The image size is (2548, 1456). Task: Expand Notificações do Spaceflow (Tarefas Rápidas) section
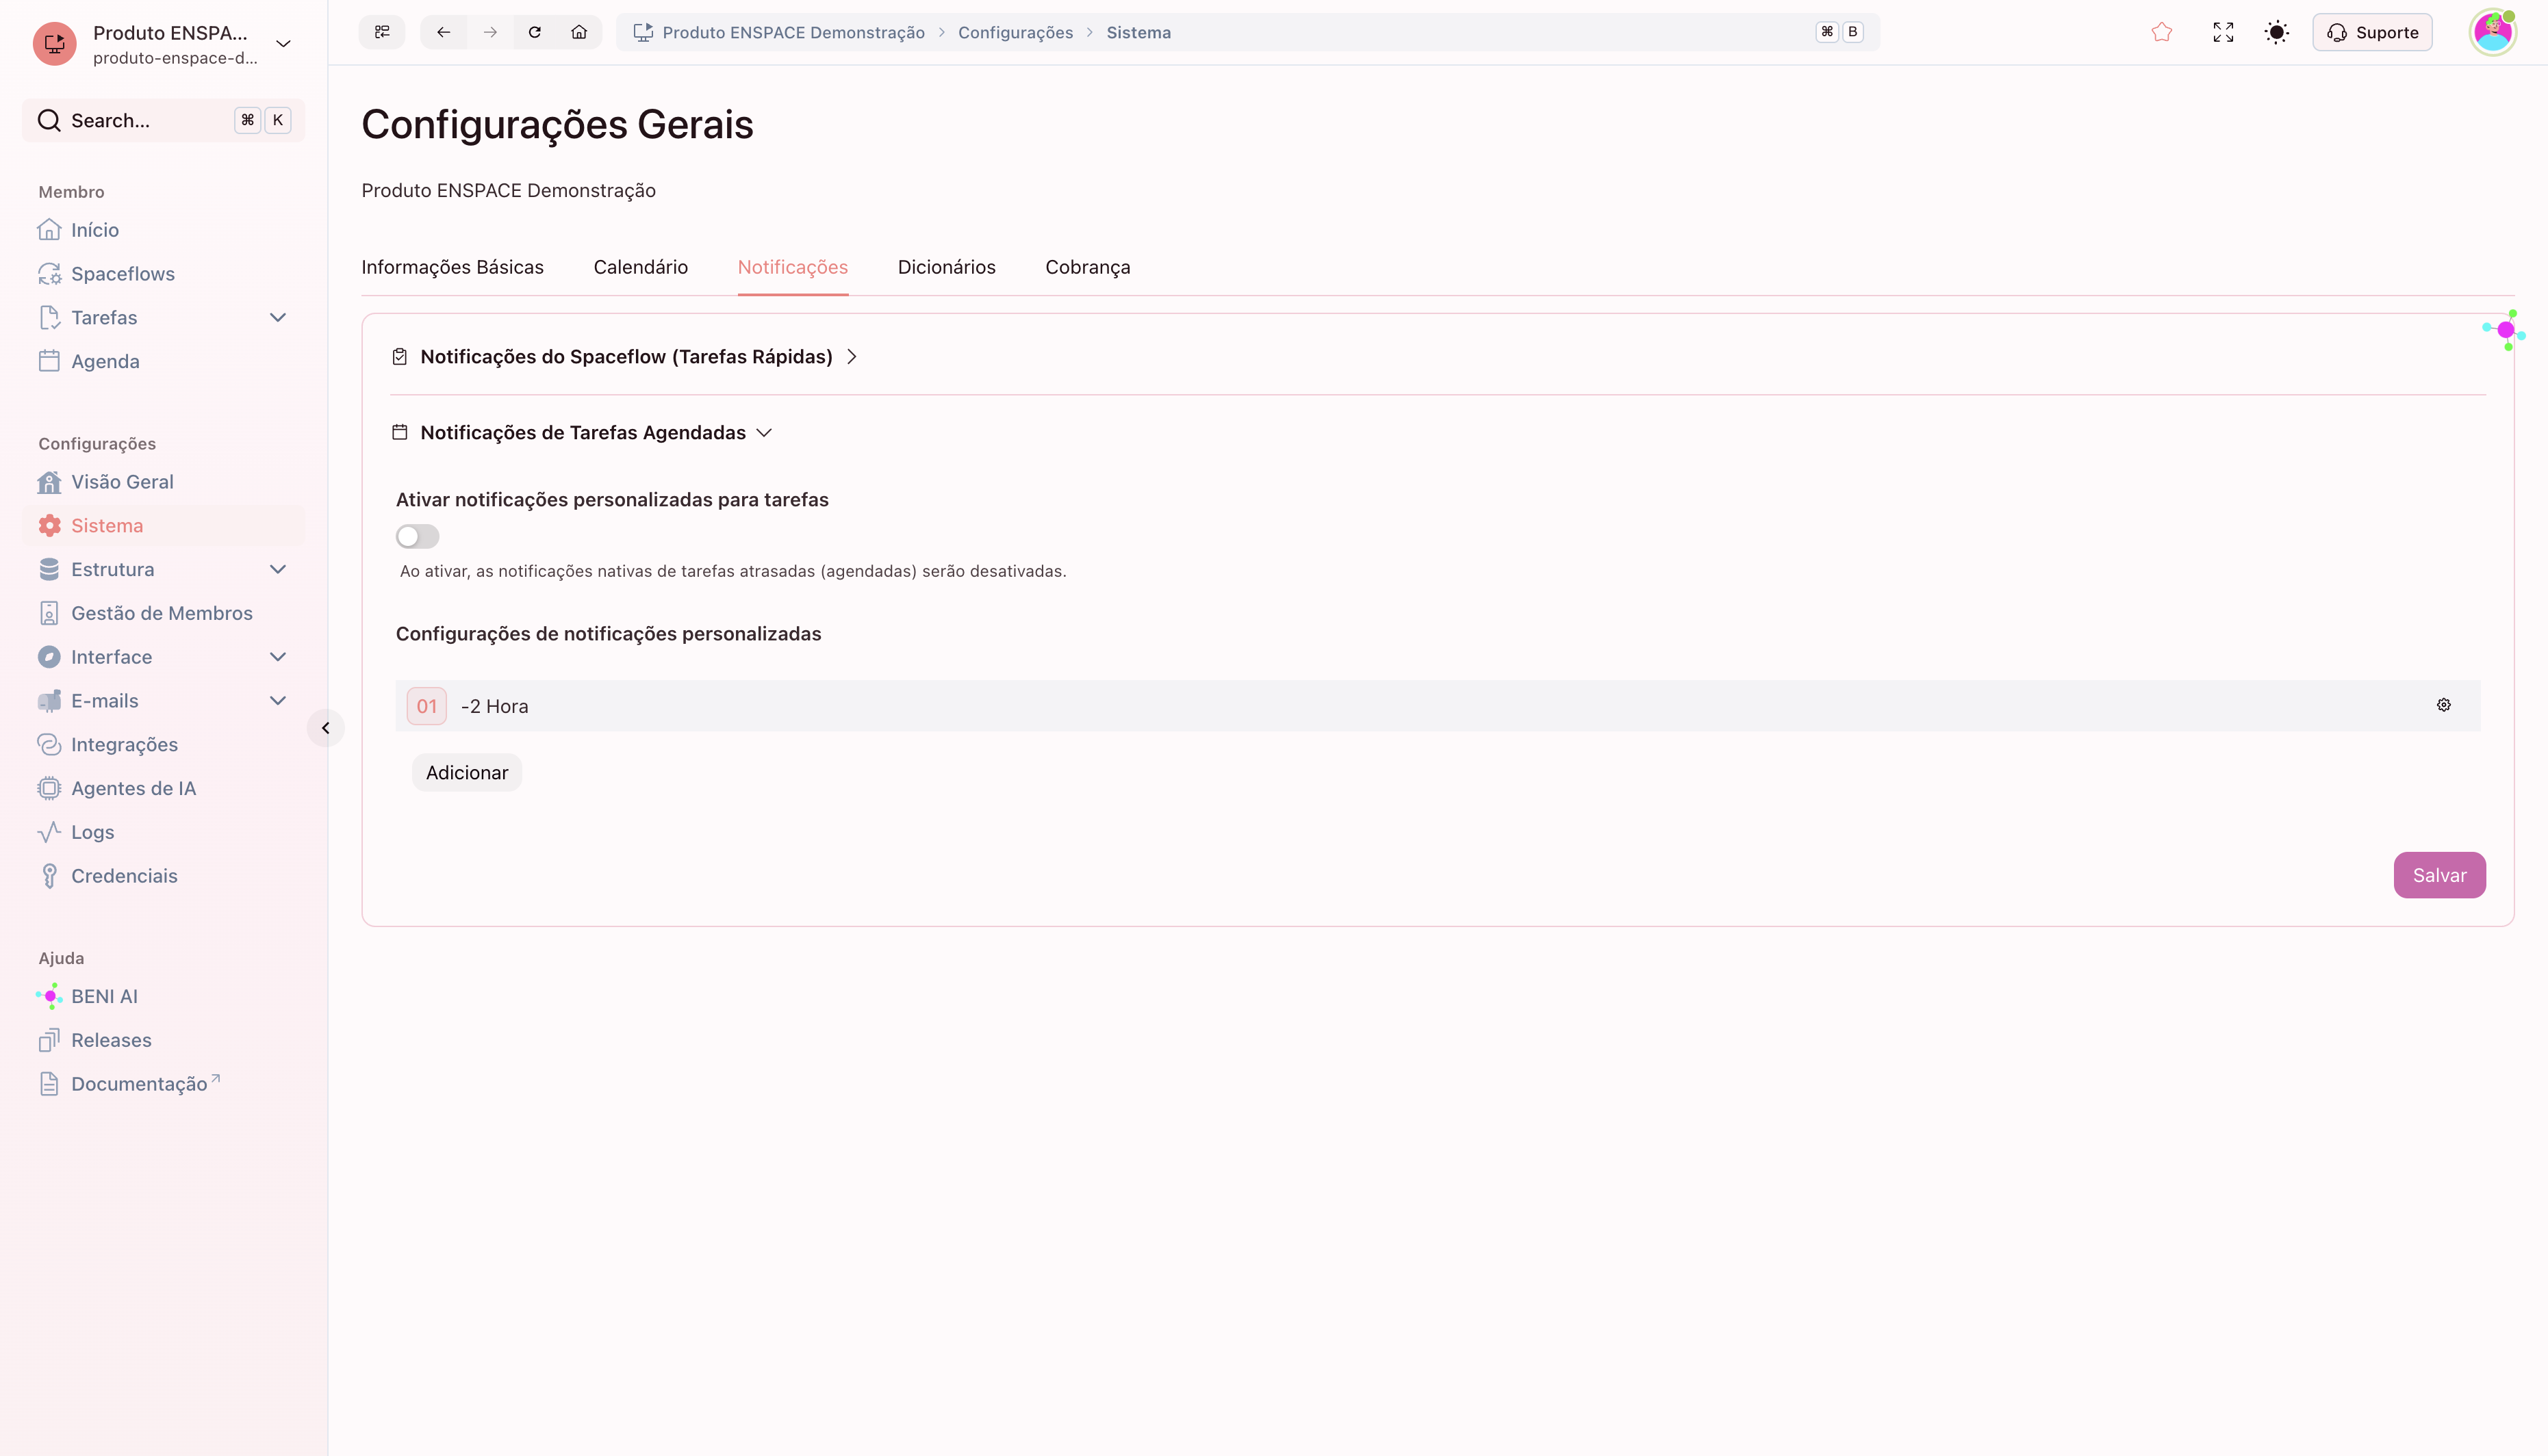pyautogui.click(x=625, y=357)
